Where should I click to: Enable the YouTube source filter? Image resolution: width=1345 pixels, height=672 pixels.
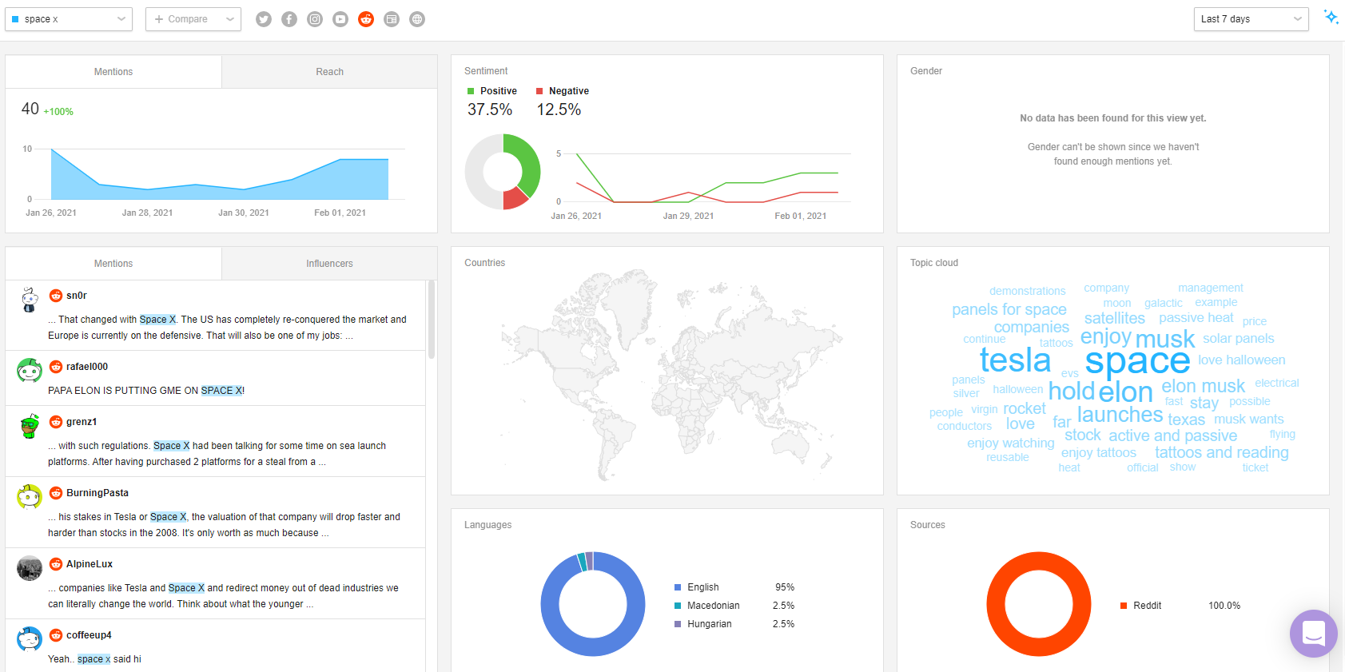340,19
